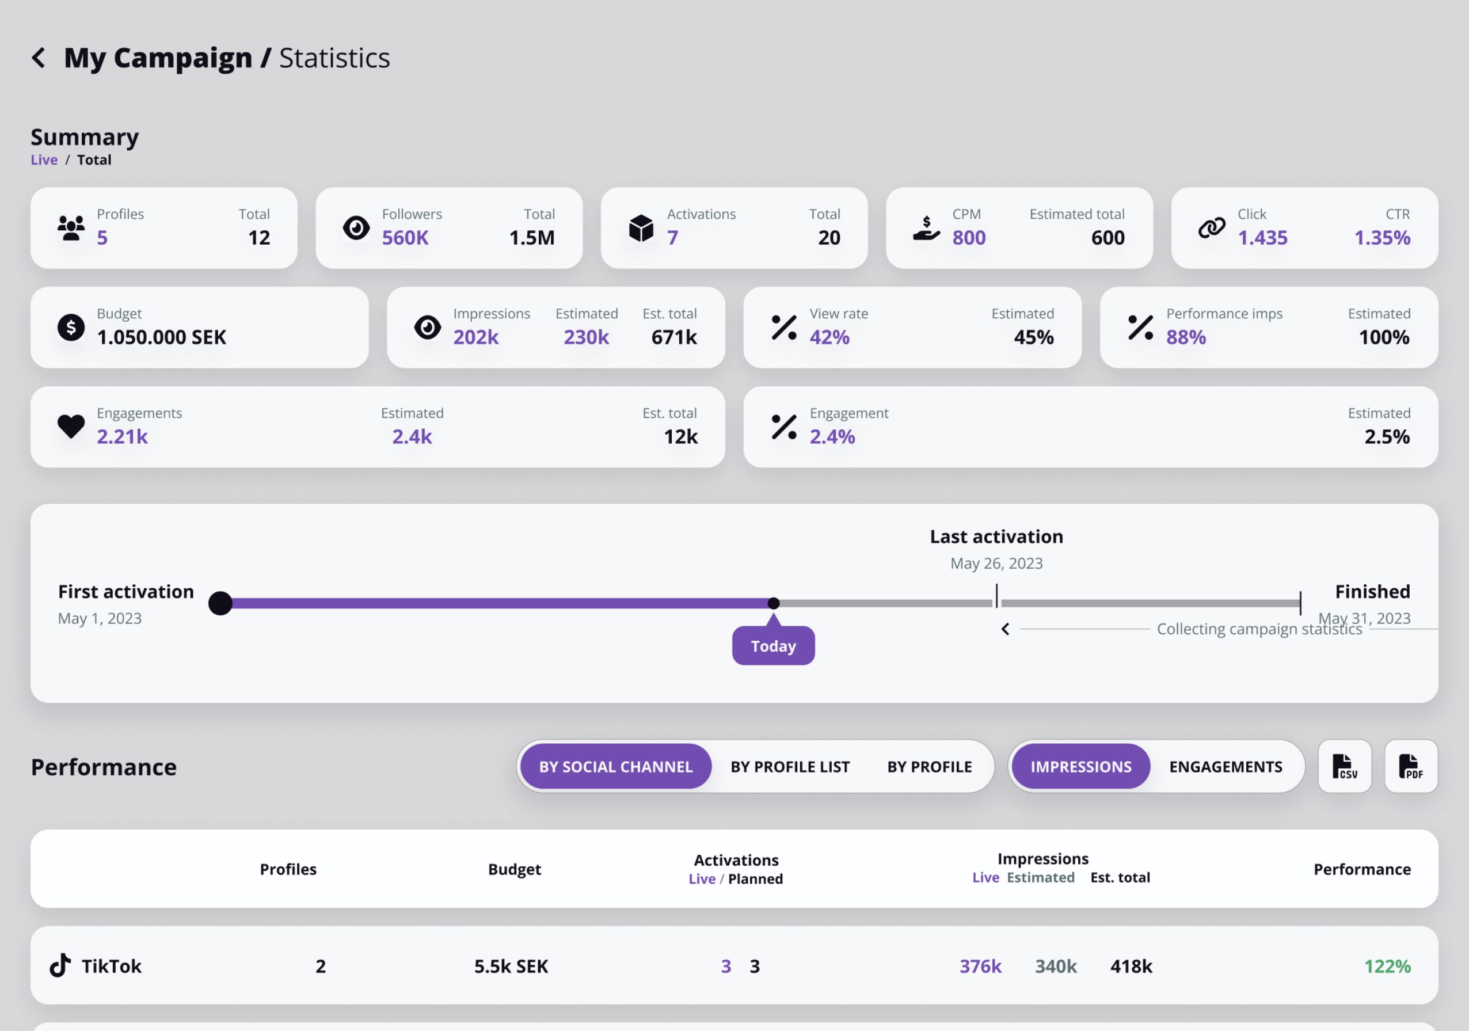This screenshot has width=1469, height=1031.
Task: Collapse the Collecting campaign statistics chevron
Action: tap(1005, 629)
